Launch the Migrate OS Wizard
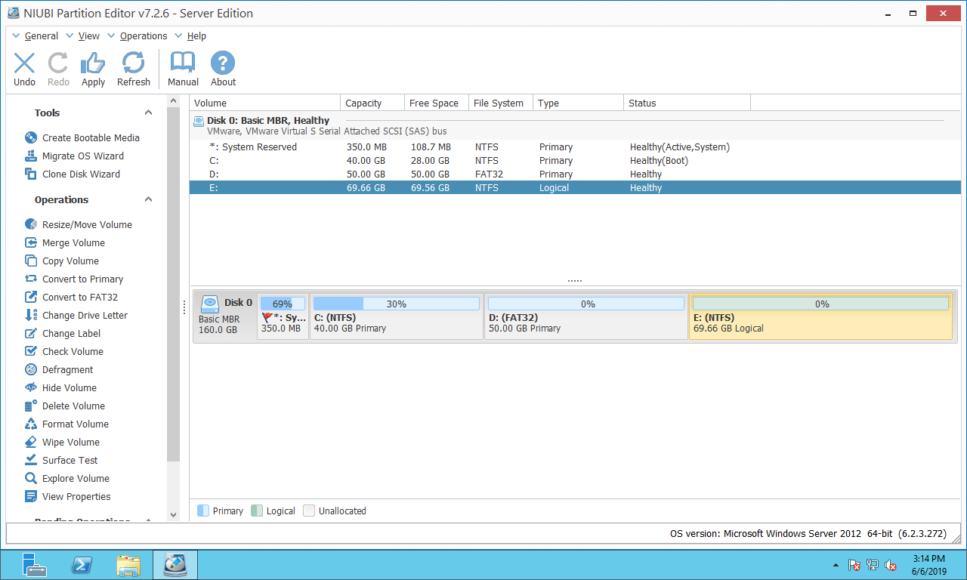 click(x=82, y=156)
